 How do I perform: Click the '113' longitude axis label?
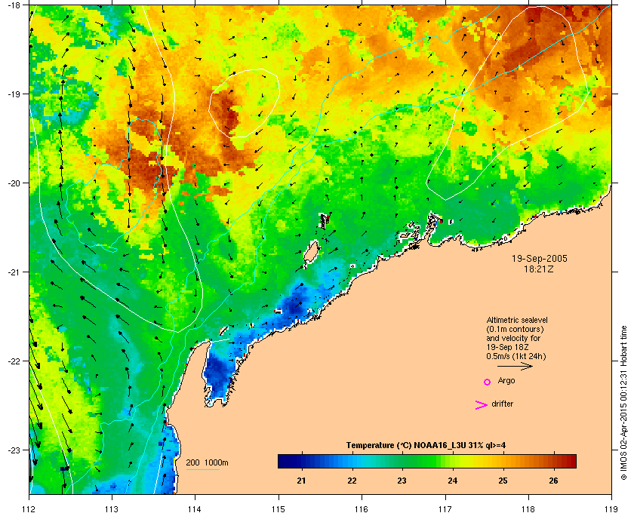click(x=112, y=508)
